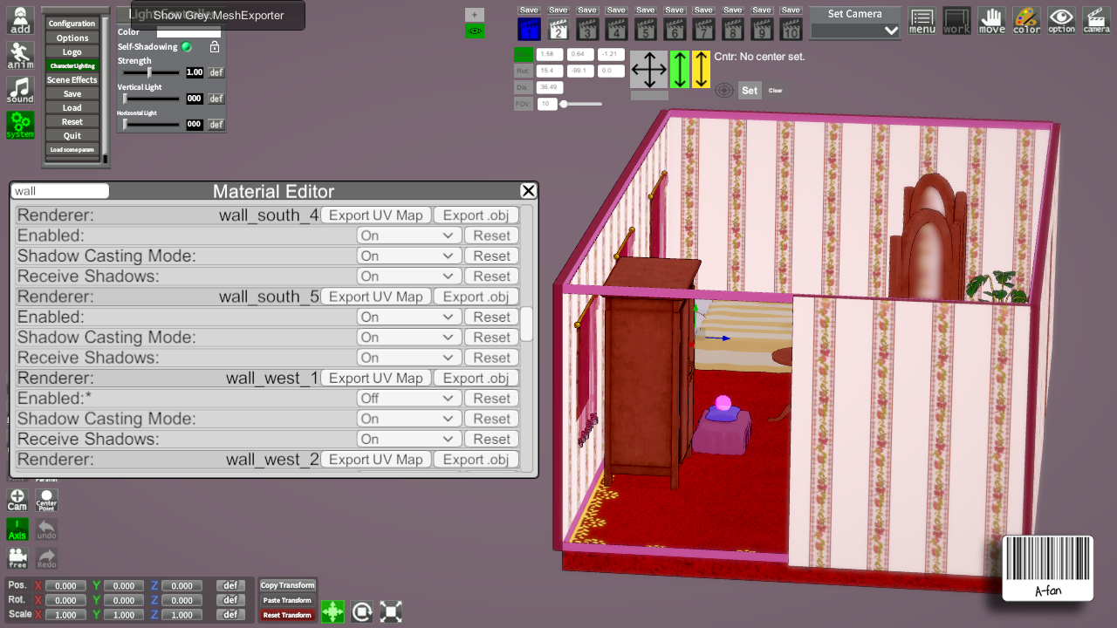The image size is (1117, 628).
Task: Open Configuration in the system menu
Action: point(72,24)
